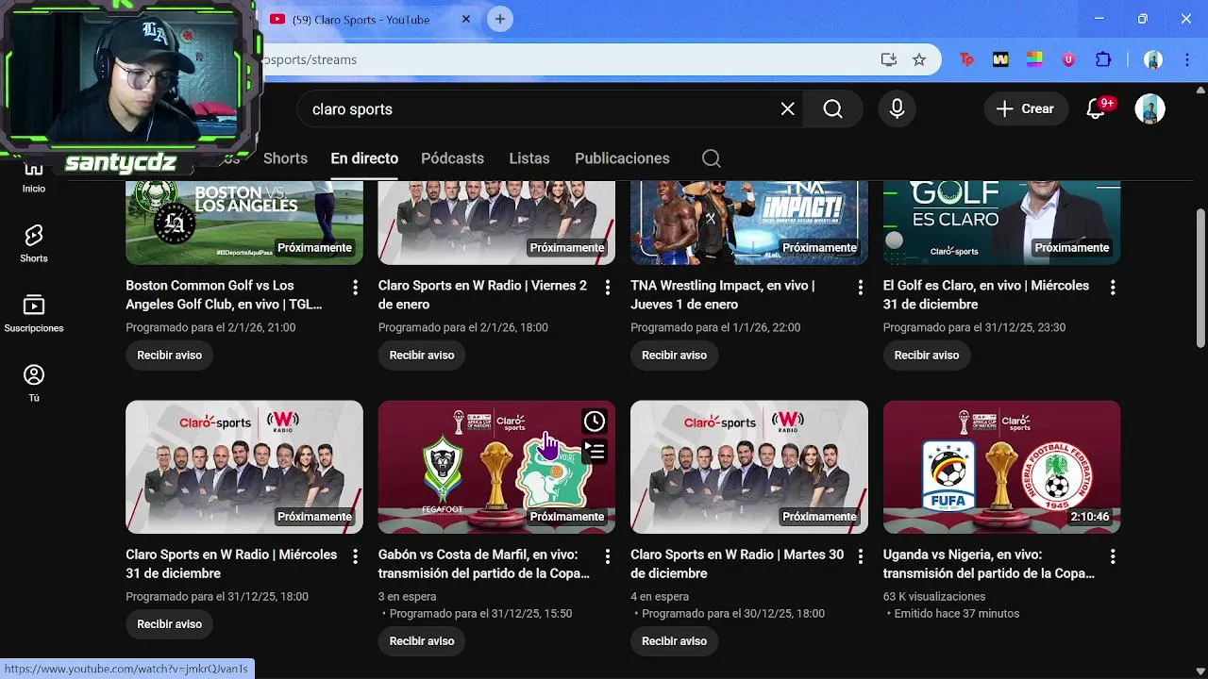Viewport: 1208px width, 679px height.
Task: Click the install app icon in address bar
Action: [x=888, y=59]
